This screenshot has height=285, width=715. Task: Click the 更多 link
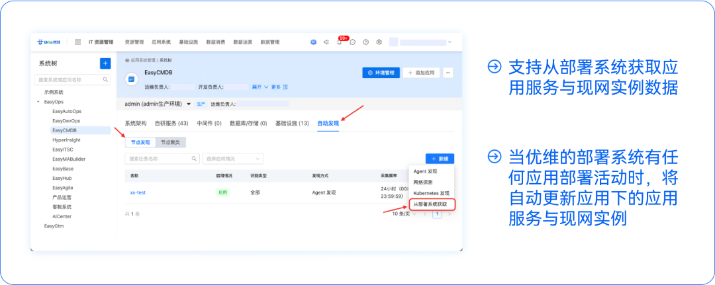[x=276, y=87]
